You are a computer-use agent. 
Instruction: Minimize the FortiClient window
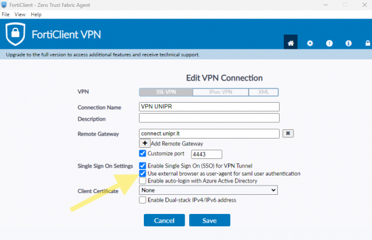(x=325, y=5)
